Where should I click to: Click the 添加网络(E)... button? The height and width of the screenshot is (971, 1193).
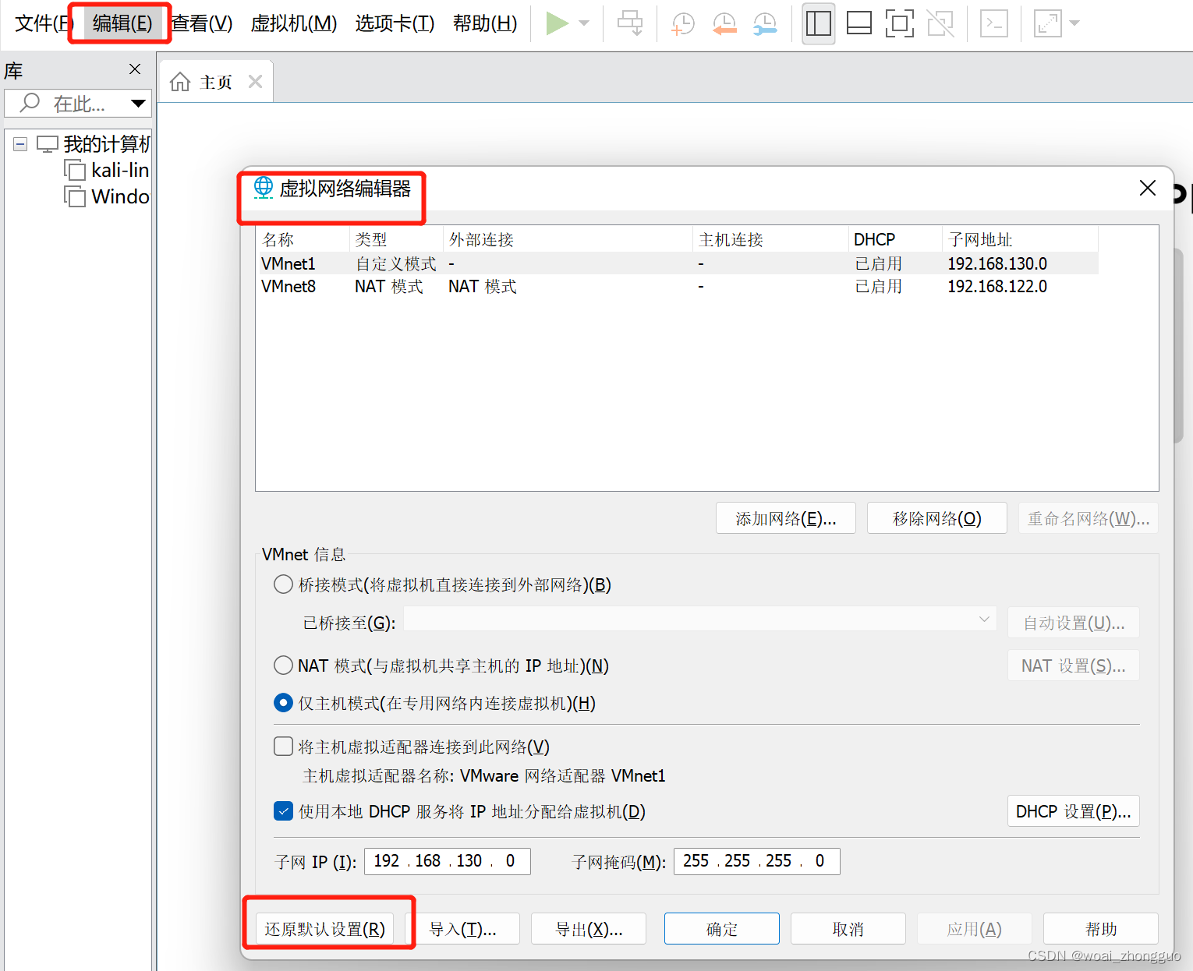click(x=786, y=518)
